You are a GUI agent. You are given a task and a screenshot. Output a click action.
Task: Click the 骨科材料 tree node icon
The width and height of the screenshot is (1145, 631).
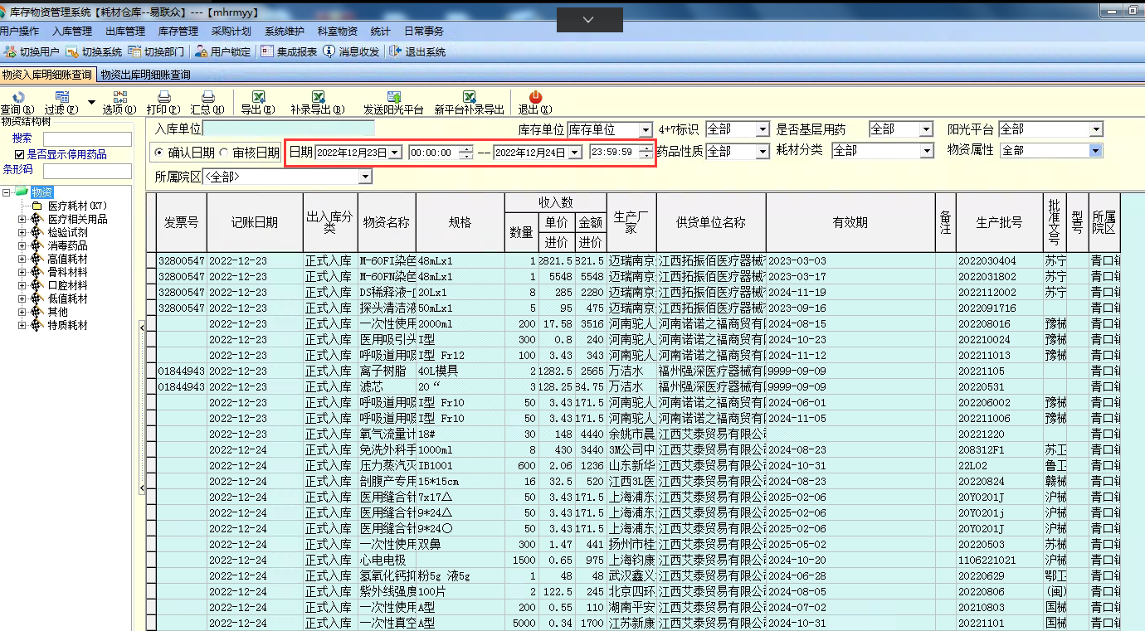37,272
